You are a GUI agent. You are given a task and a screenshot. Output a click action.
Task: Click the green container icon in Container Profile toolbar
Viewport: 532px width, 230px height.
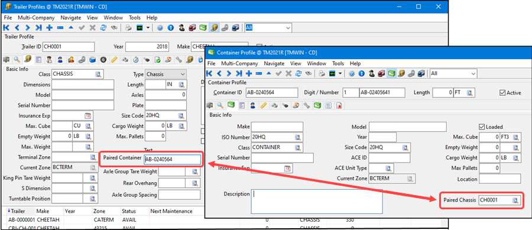pyautogui.click(x=391, y=74)
